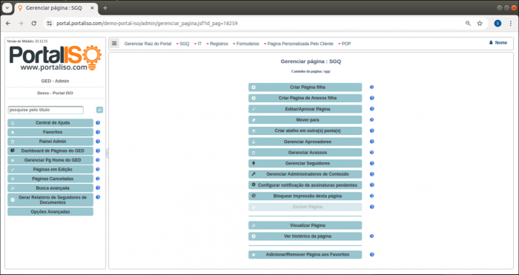Expand the Formulários dropdown menu

[246, 44]
